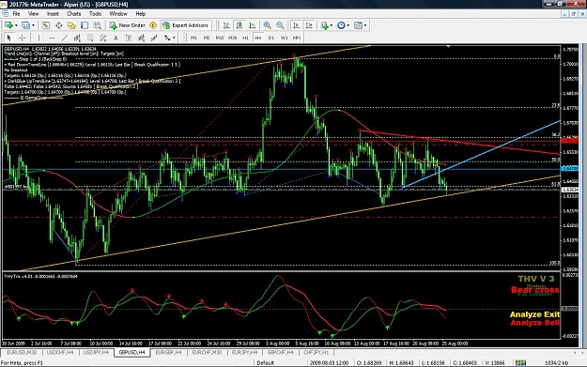
Task: Switch chart to line chart
Action: click(x=253, y=25)
